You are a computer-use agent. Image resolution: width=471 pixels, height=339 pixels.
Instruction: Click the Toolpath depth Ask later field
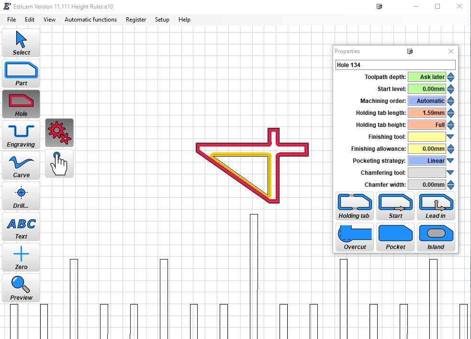click(427, 77)
